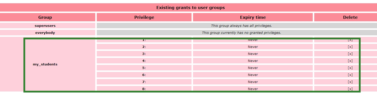Screen dimensions: 377x94
Task: Select the 'everybody' group name
Action: (x=45, y=33)
